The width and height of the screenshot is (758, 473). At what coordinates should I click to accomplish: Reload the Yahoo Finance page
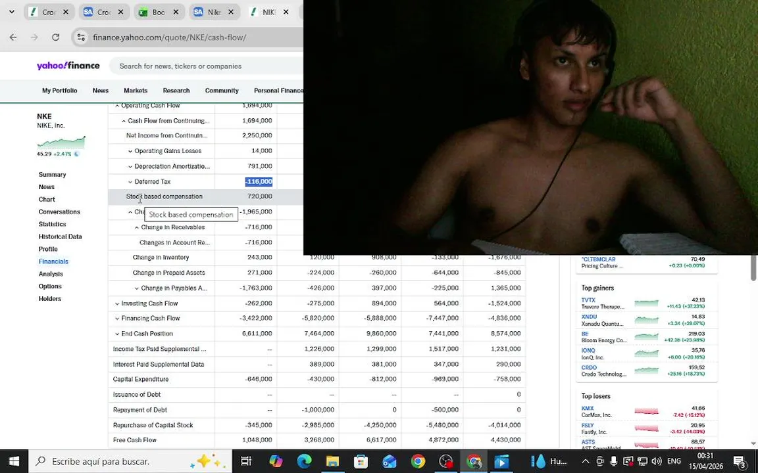pos(55,37)
